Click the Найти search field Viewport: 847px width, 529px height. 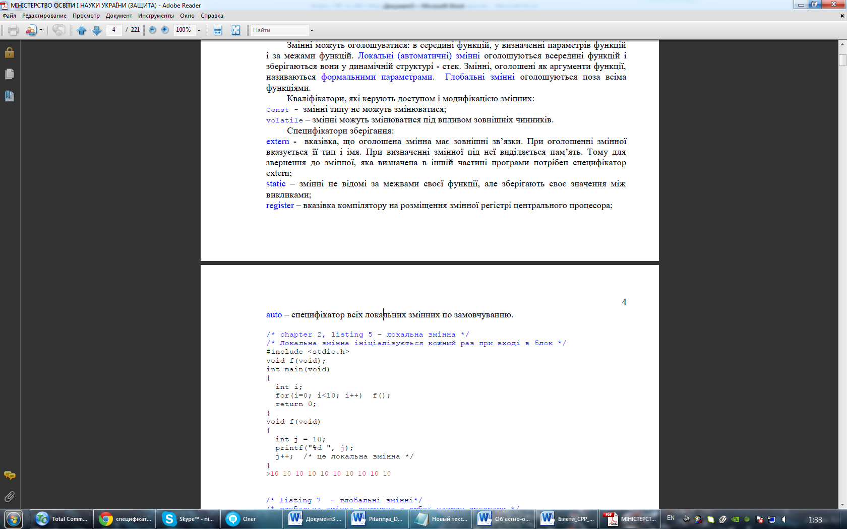pyautogui.click(x=279, y=30)
